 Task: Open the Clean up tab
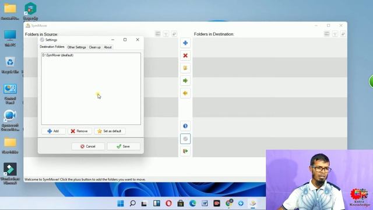coord(94,47)
